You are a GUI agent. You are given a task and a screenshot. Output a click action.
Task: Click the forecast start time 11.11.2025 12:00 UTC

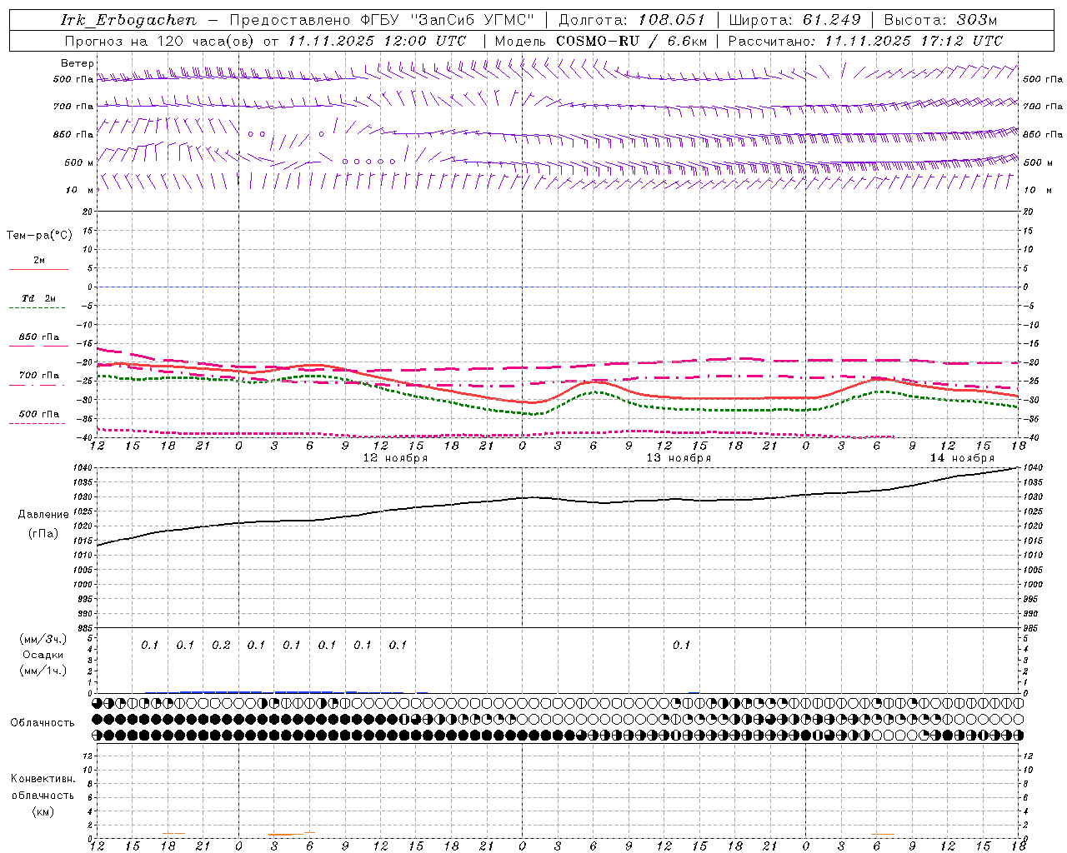click(x=378, y=41)
